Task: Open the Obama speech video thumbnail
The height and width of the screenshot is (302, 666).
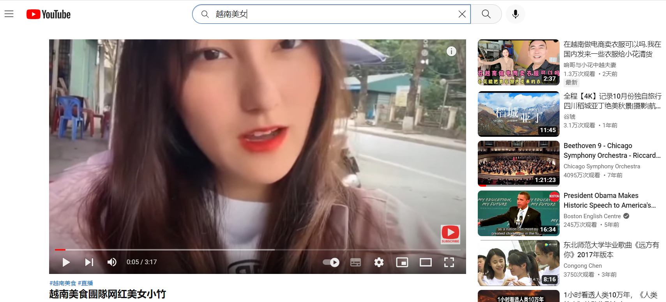Action: coord(518,213)
